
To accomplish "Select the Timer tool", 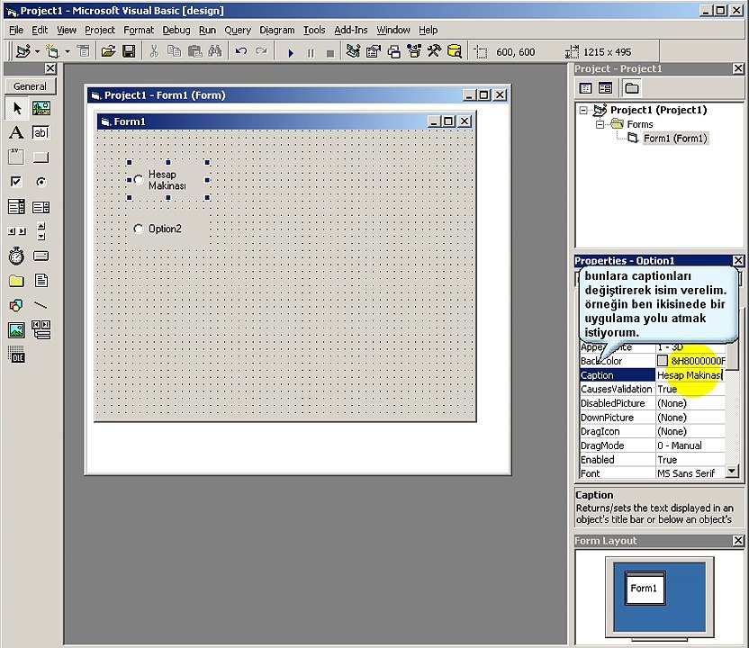I will tap(16, 256).
